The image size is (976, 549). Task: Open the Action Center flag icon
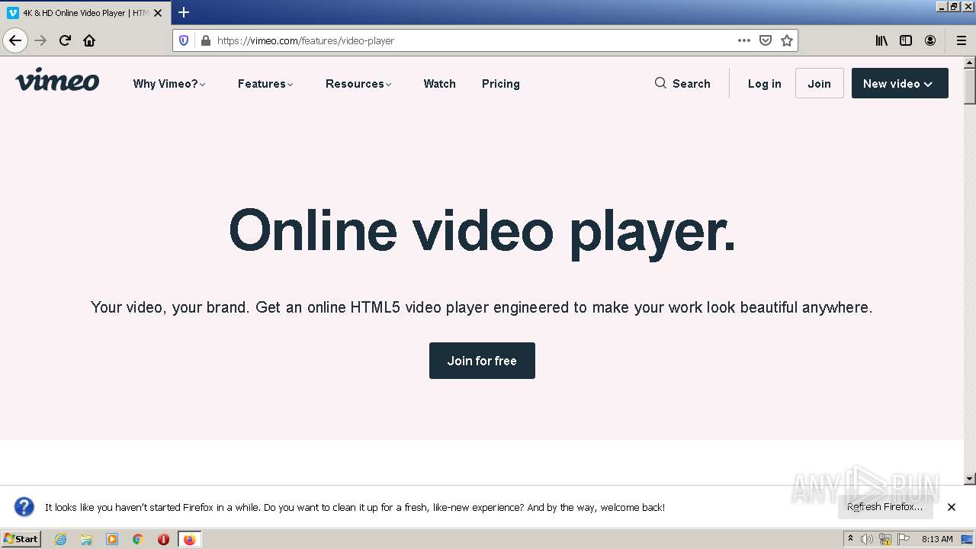pos(904,539)
